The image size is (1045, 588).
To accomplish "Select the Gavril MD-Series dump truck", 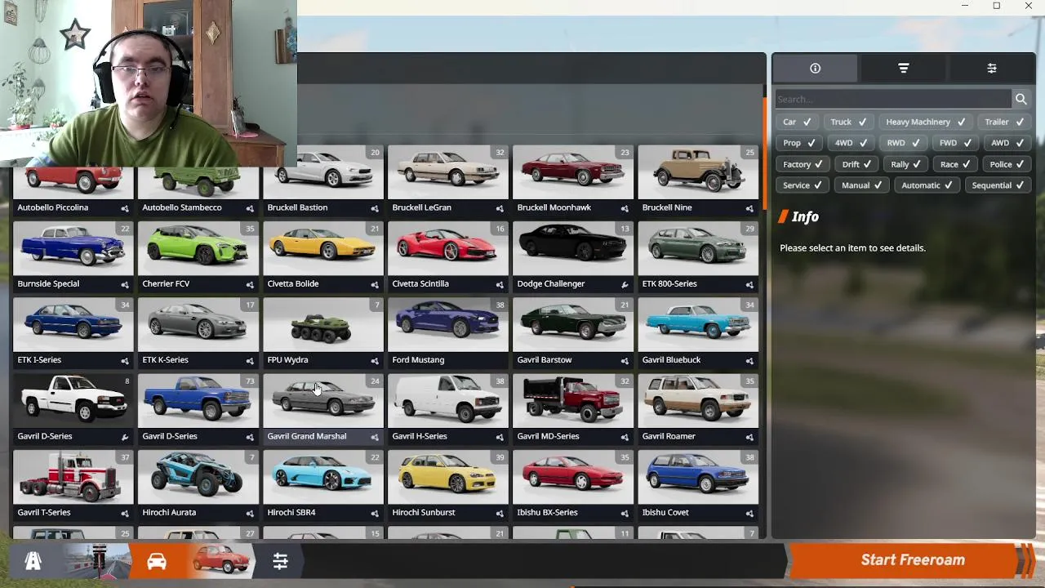I will point(572,402).
